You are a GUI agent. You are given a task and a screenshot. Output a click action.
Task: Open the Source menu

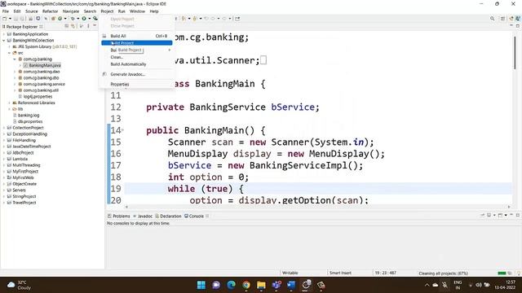(32, 11)
